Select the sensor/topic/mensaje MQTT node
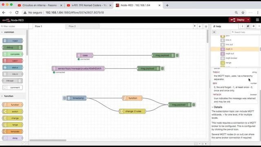Viewport: 261px width, 147px height. (78, 69)
